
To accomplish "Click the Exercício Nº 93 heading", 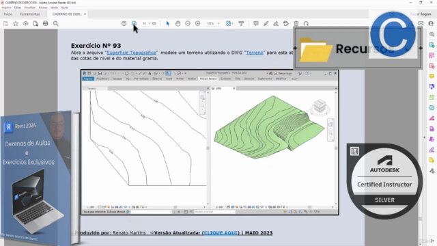I will (96, 46).
